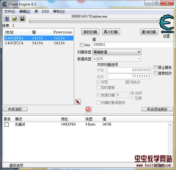Screen dimensions: 176x170
Task: Click the 新的扫描 button
Action: tap(90, 32)
